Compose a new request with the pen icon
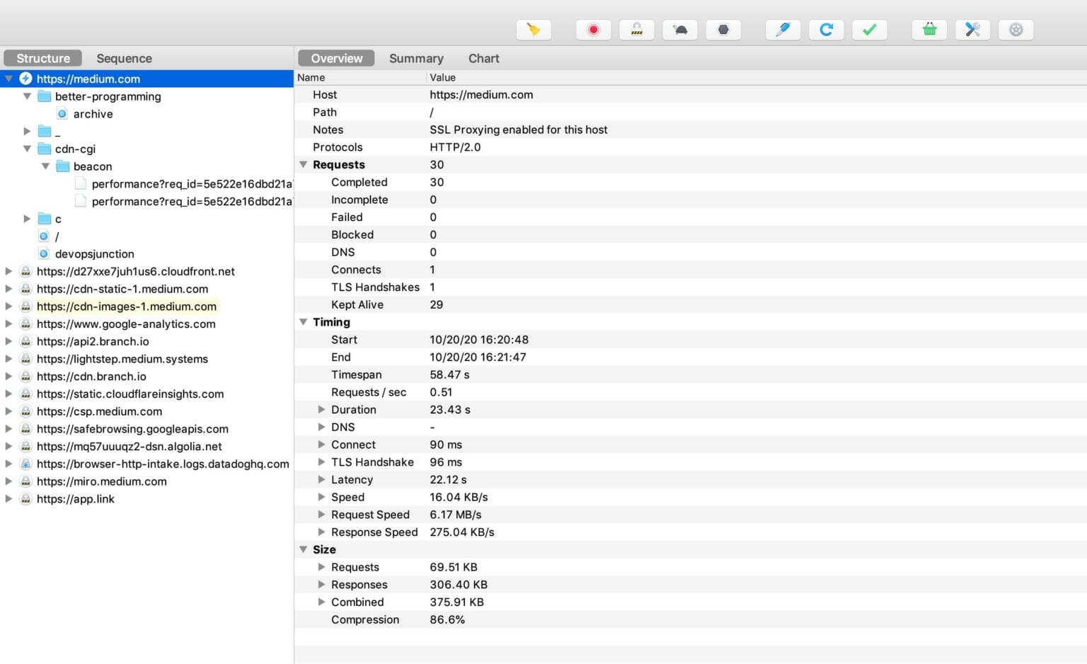The image size is (1087, 664). tap(783, 30)
